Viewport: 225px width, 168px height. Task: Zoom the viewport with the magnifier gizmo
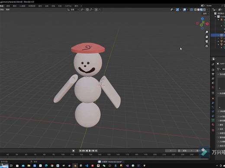[x=207, y=32]
